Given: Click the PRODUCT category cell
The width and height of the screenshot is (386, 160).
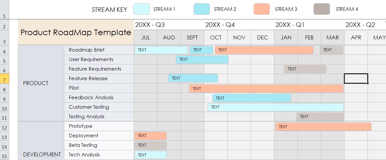Looking at the screenshot, I should point(41,83).
